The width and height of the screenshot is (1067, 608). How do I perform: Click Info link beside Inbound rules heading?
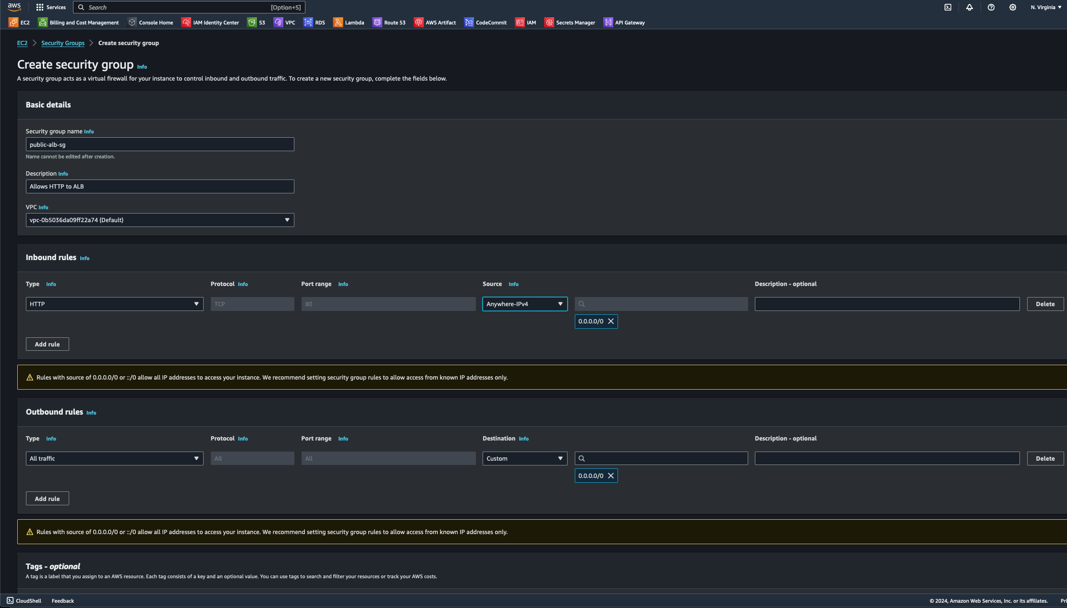click(85, 259)
